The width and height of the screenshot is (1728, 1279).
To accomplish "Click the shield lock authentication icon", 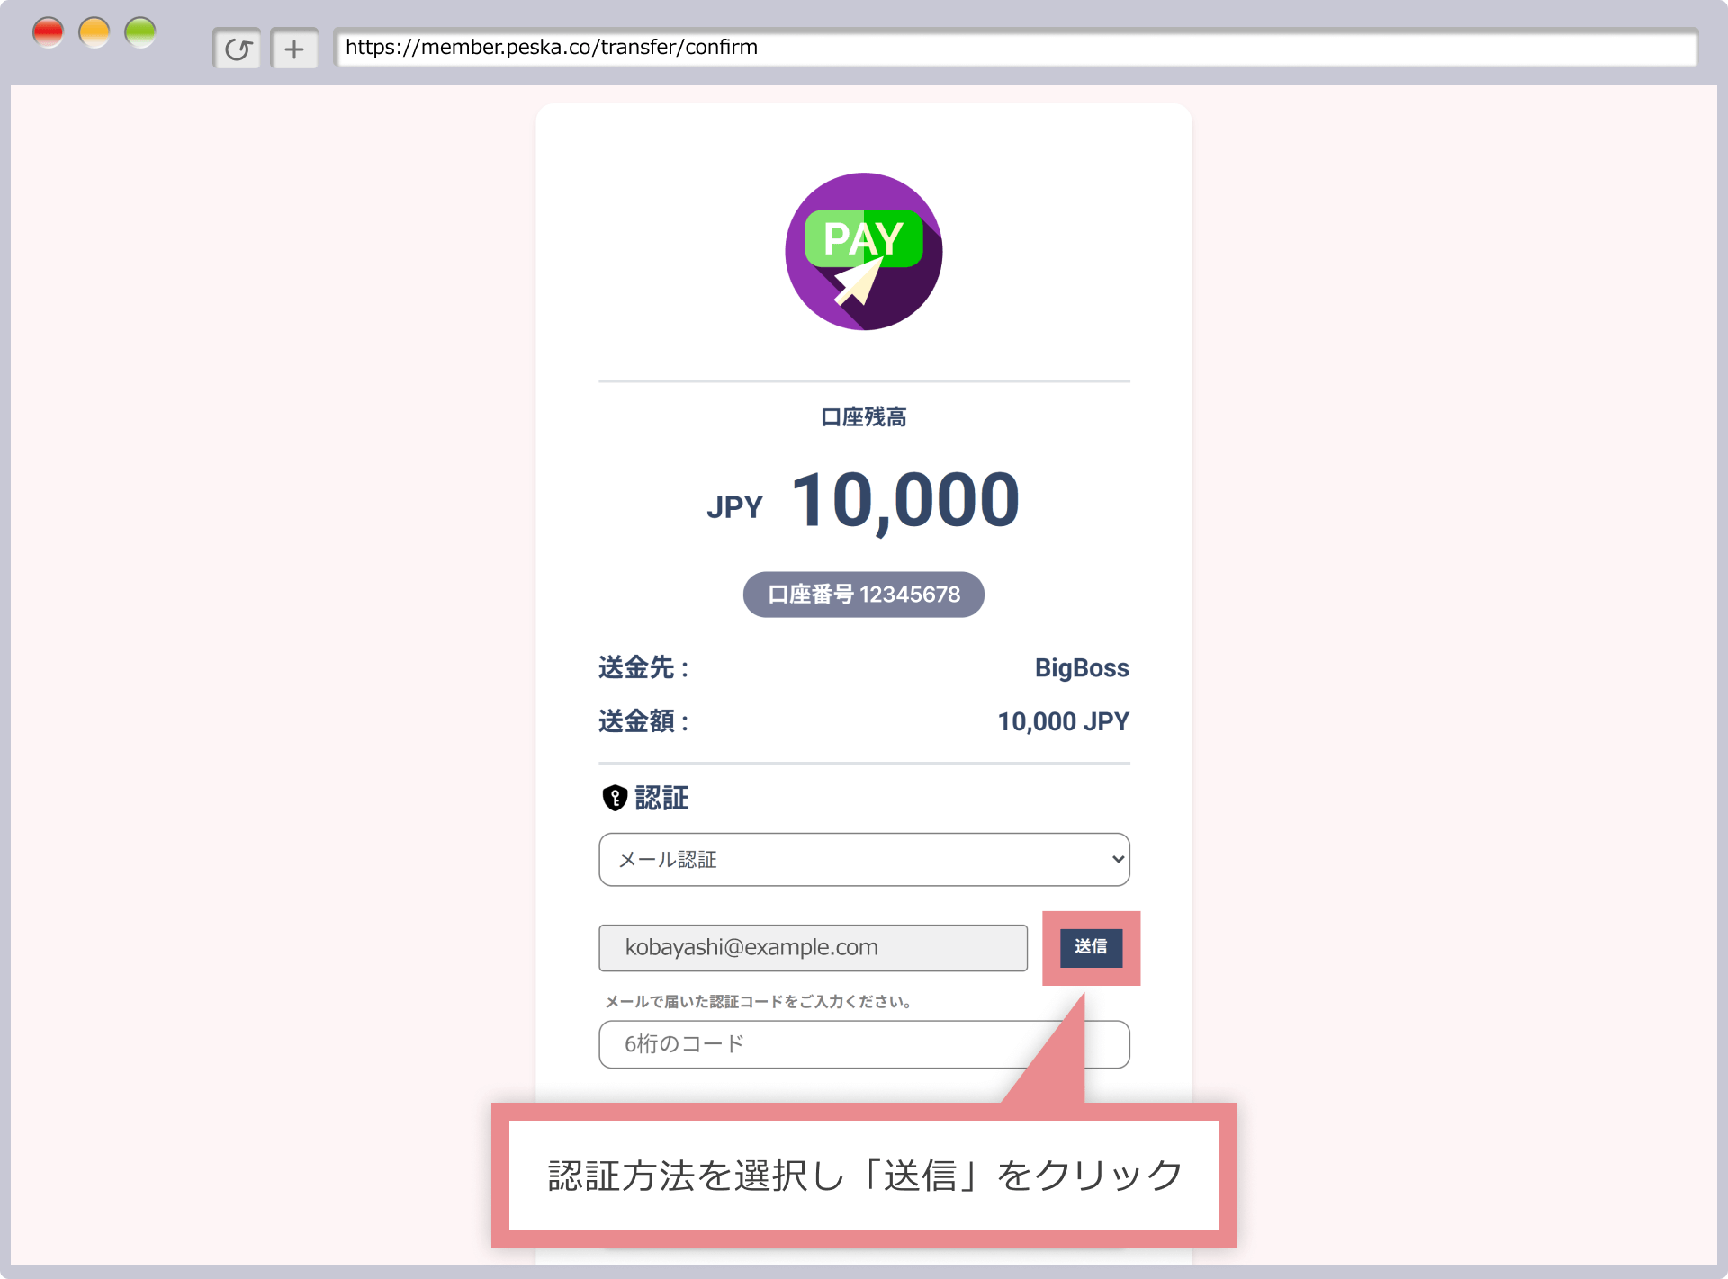I will 615,798.
